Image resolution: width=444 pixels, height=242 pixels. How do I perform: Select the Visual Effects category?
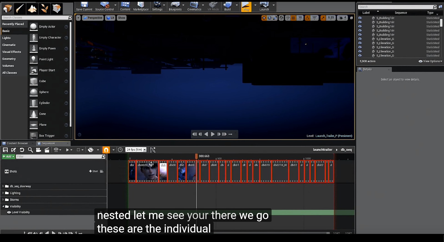(12, 52)
